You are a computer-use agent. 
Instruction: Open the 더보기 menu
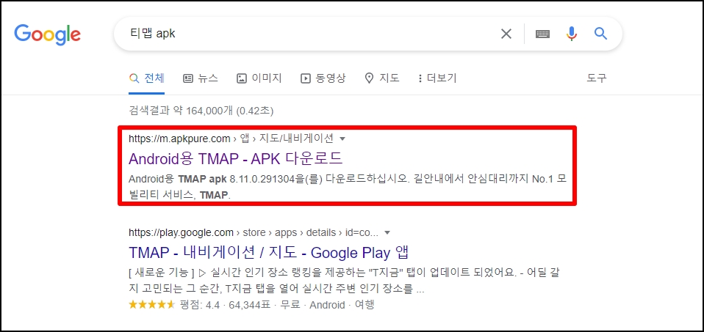[437, 78]
